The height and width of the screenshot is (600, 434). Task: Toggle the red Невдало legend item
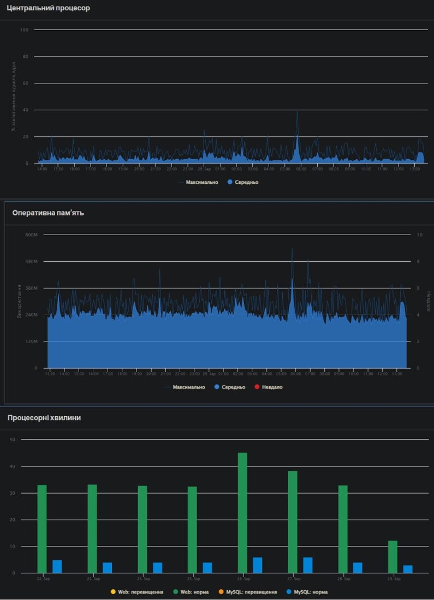tap(269, 387)
